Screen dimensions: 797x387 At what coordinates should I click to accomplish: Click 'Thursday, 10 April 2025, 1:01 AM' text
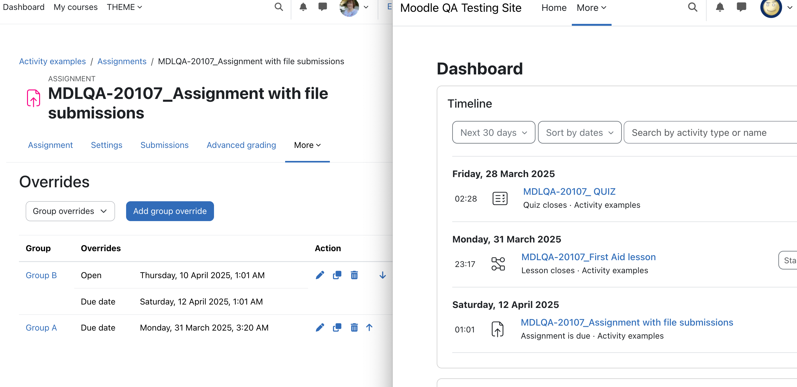(x=202, y=275)
